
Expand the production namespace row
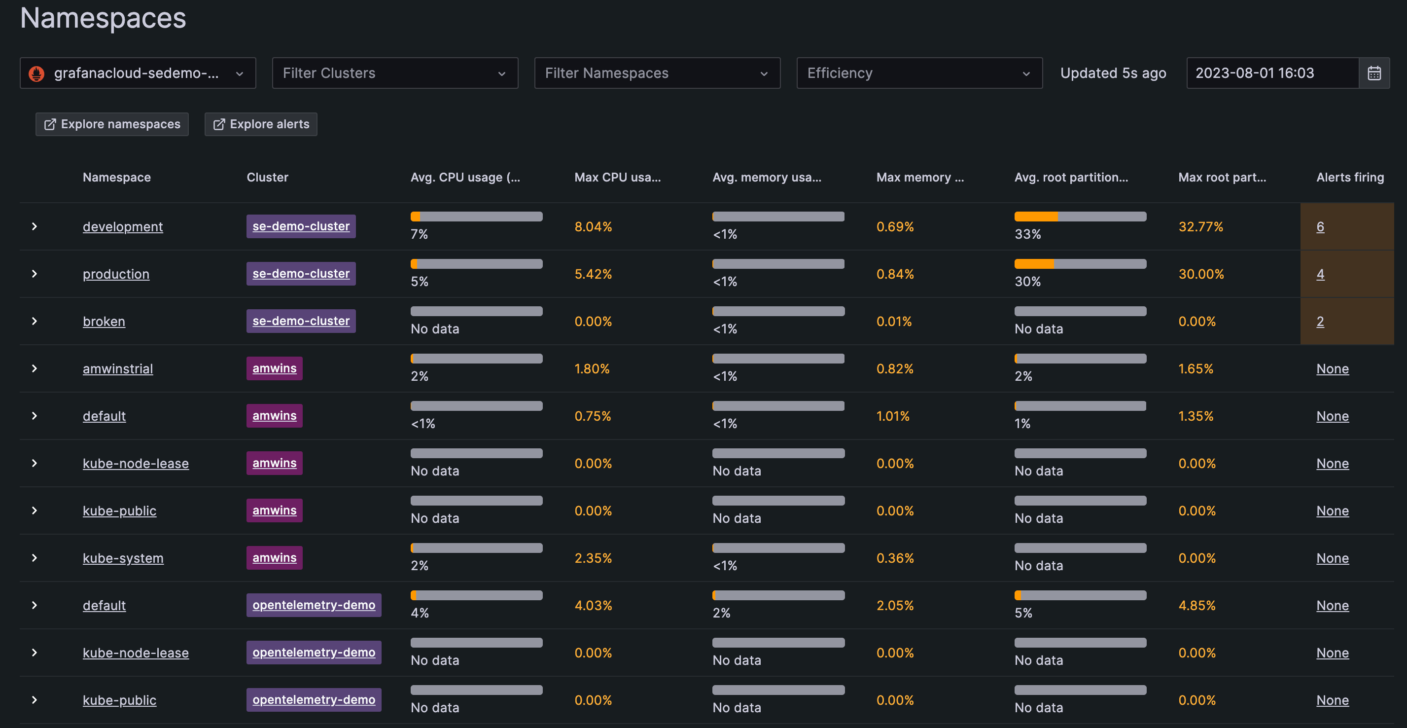pyautogui.click(x=35, y=273)
